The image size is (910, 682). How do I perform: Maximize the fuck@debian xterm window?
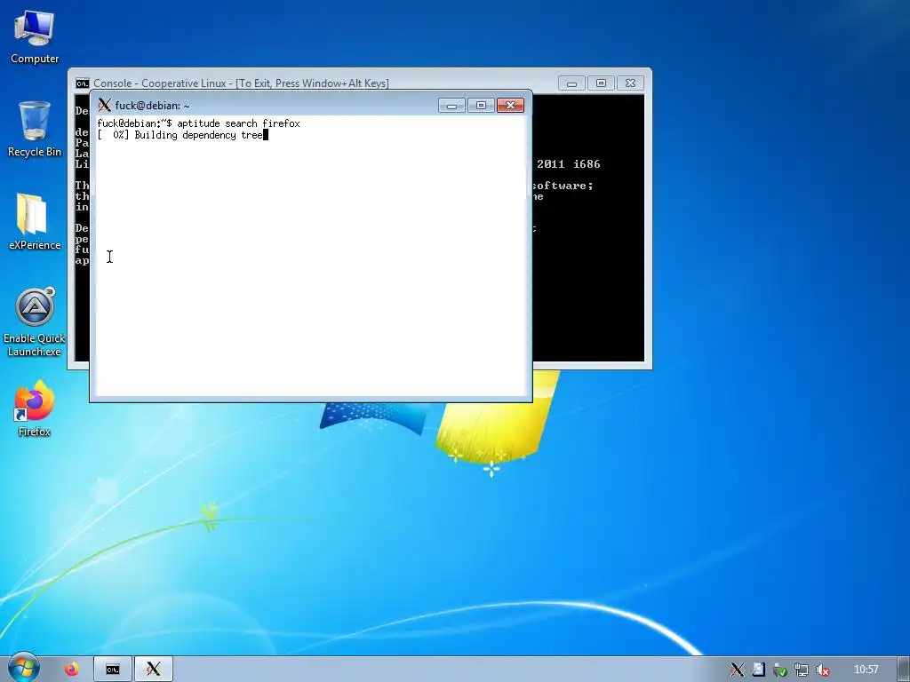point(481,105)
